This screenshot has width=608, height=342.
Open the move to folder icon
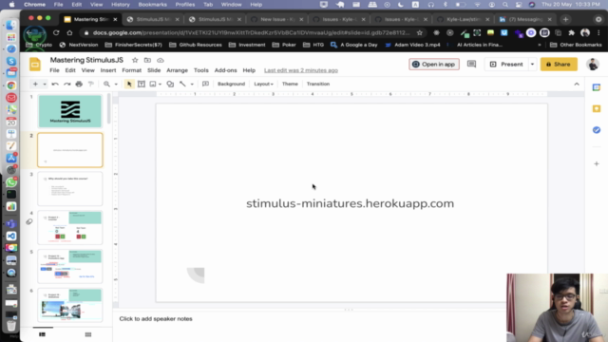point(147,60)
